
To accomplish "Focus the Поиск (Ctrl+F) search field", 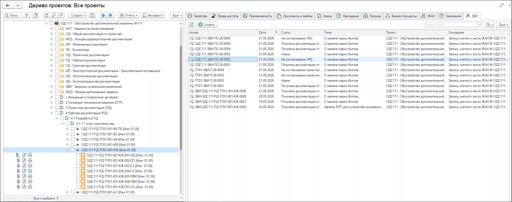I will pyautogui.click(x=451, y=24).
